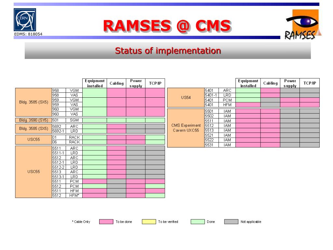
Task: Click the 'TCP/IP' header above the US54 table
Action: point(310,83)
